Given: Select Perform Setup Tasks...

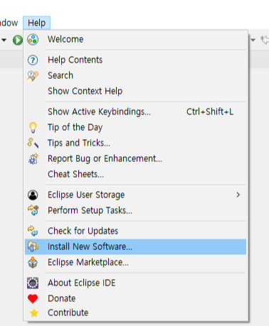Looking at the screenshot, I should coord(135,210).
